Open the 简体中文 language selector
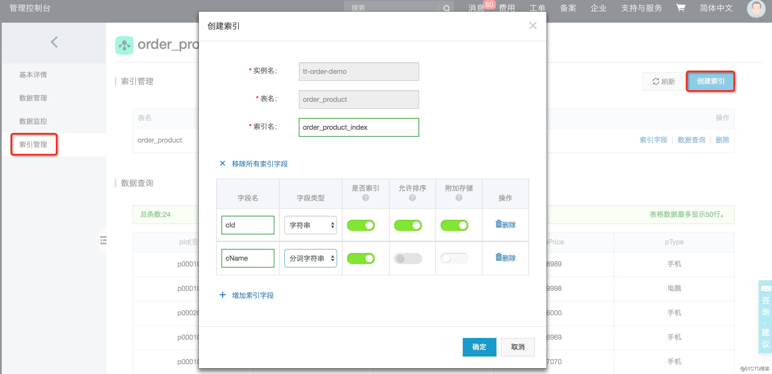This screenshot has width=772, height=374. [x=716, y=8]
